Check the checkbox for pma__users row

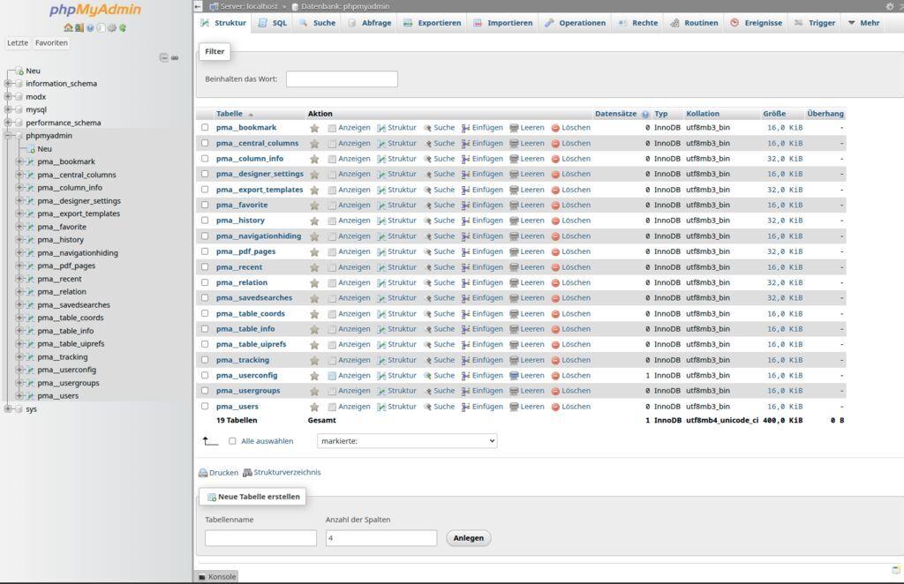[x=203, y=406]
